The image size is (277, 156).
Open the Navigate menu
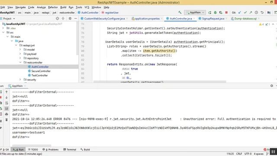pos(20,7)
